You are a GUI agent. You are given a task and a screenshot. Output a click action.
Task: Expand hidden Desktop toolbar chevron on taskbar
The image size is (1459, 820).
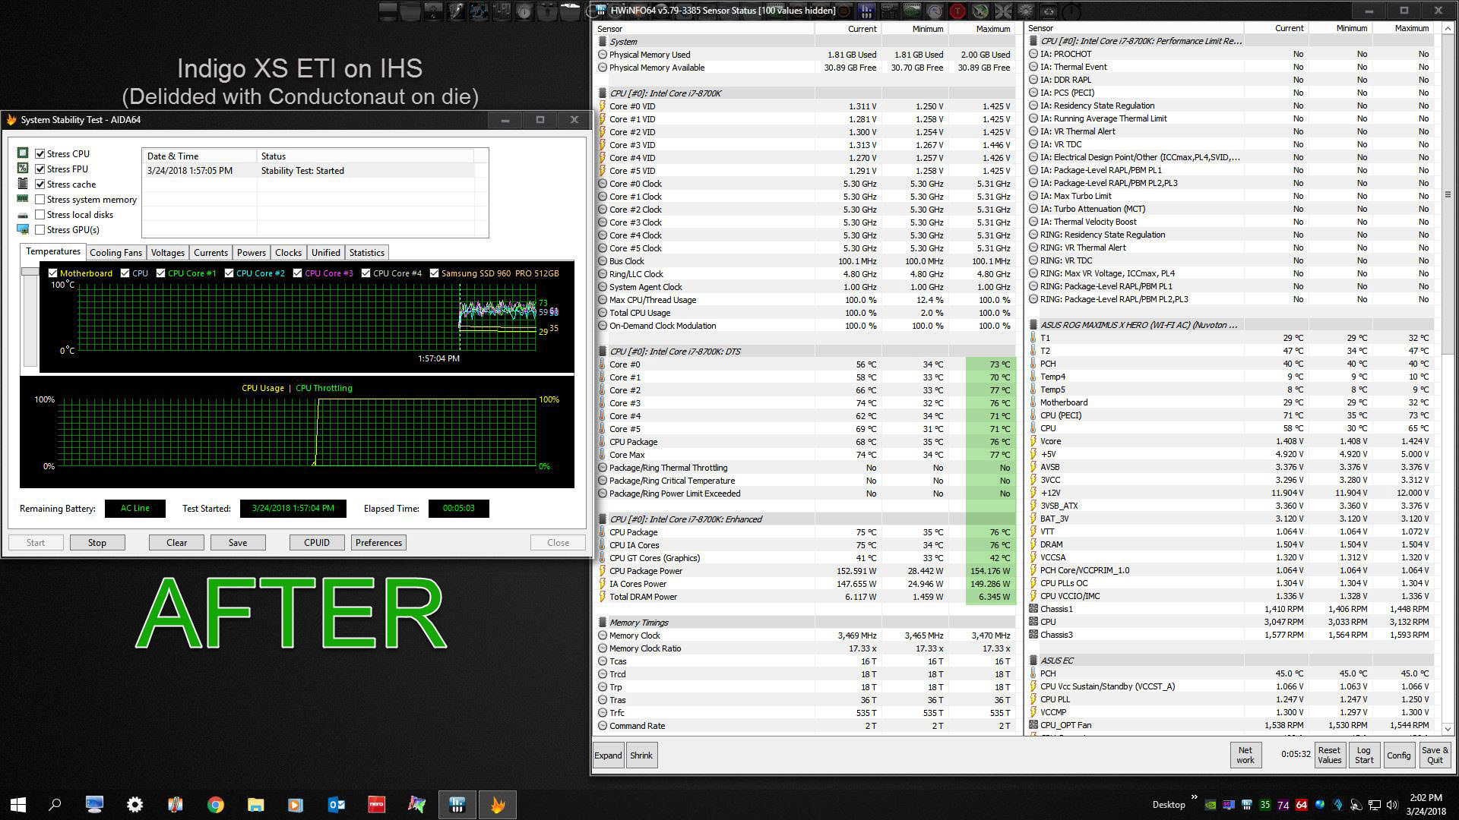coord(1194,798)
